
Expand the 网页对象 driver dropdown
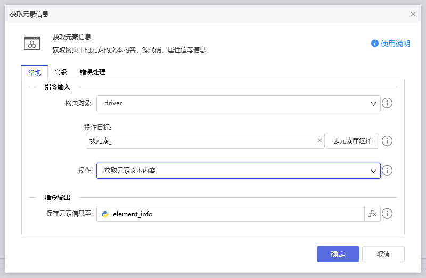coord(238,103)
